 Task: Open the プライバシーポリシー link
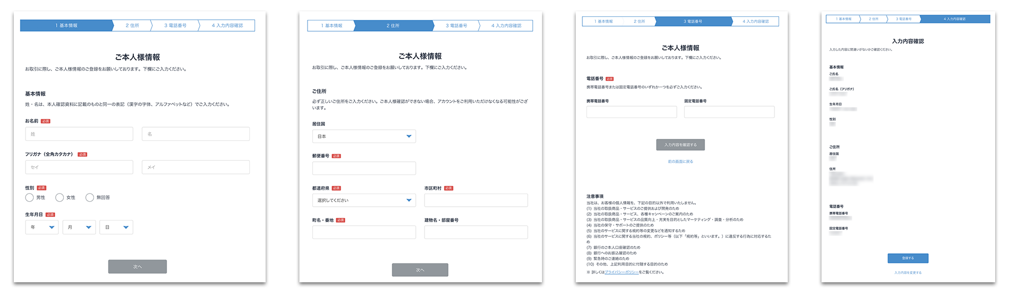coord(621,272)
